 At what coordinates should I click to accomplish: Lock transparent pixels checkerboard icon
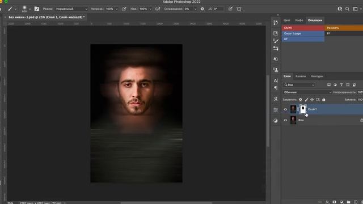301,100
